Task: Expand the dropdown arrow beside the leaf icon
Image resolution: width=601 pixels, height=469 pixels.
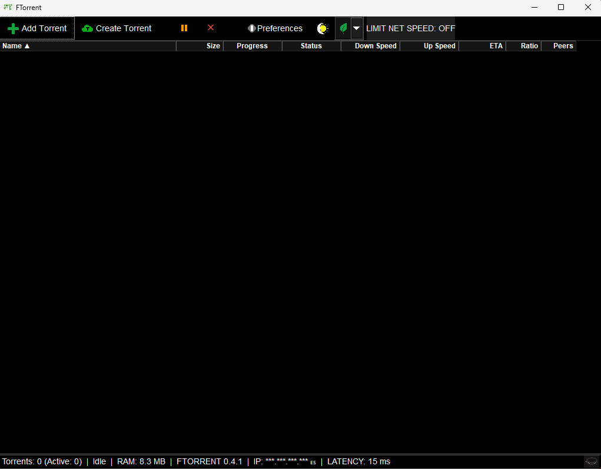Action: (x=357, y=28)
